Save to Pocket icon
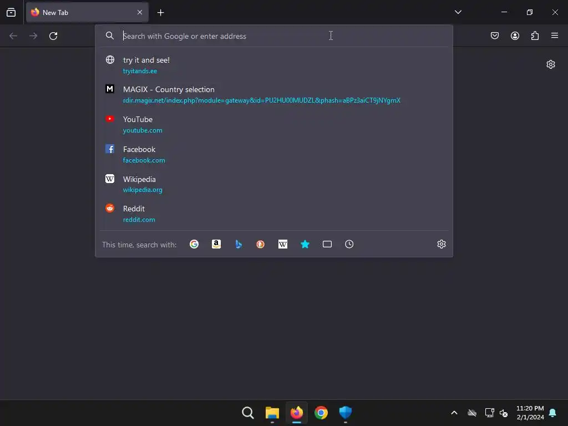Image resolution: width=568 pixels, height=426 pixels. [494, 35]
